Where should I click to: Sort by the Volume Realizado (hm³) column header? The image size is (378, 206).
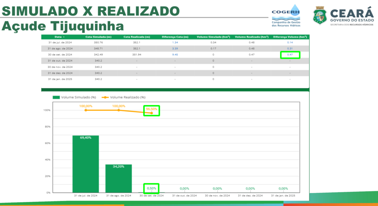pos(252,37)
